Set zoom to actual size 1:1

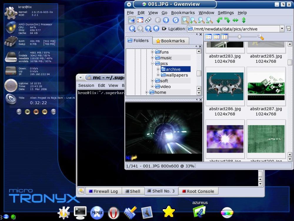click(209, 20)
